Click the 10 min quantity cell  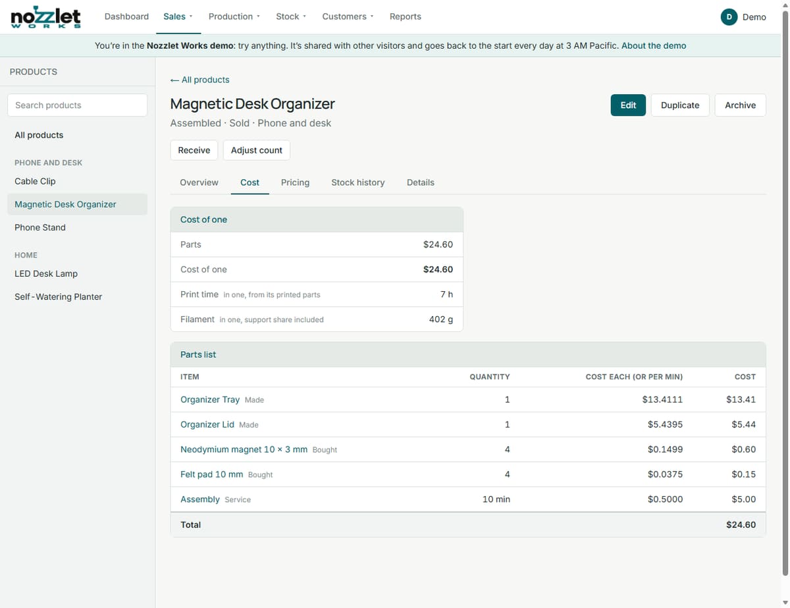click(496, 499)
